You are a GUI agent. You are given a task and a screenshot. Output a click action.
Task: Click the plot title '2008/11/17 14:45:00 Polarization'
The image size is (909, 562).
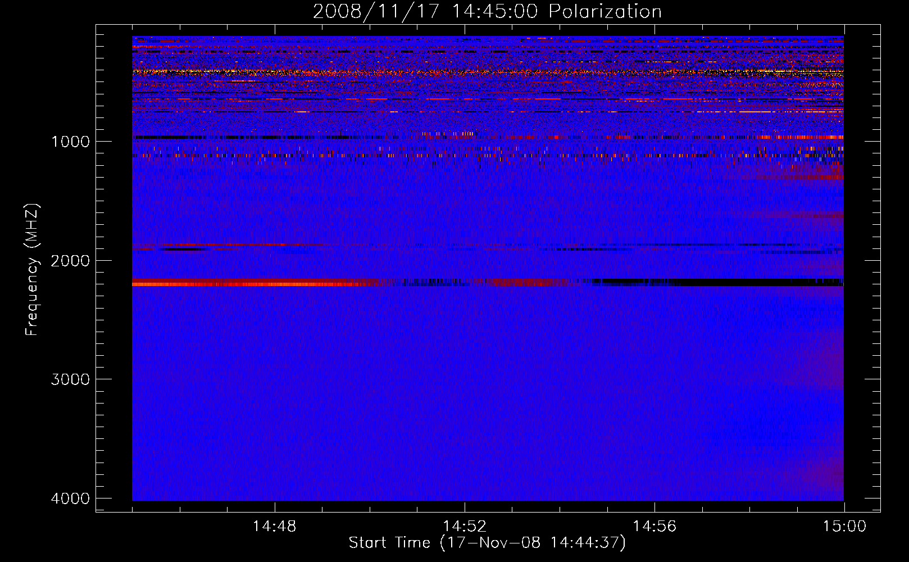pos(487,11)
